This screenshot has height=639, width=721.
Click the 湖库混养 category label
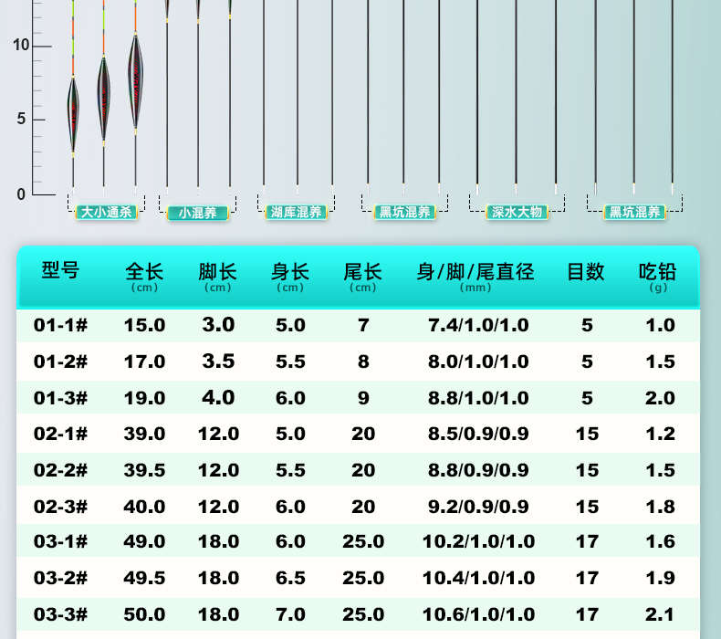pos(296,212)
